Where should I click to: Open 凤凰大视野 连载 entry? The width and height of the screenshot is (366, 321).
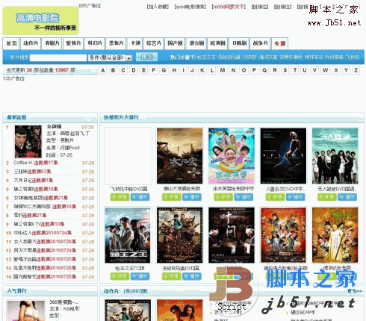45,268
